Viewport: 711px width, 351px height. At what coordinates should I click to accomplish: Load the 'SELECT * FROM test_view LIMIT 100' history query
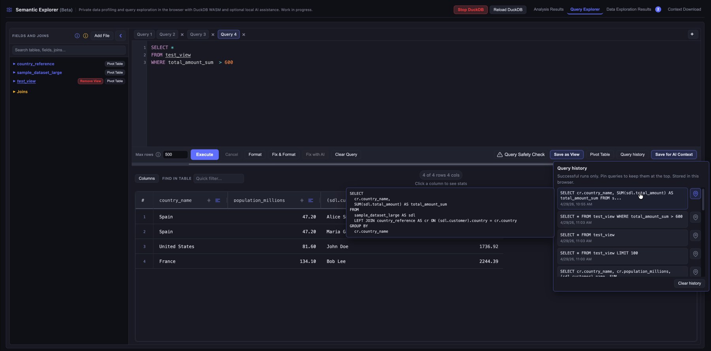tap(622, 256)
